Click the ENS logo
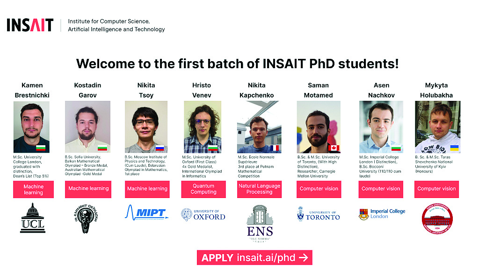Image resolution: width=479 pixels, height=269 pixels. [260, 224]
